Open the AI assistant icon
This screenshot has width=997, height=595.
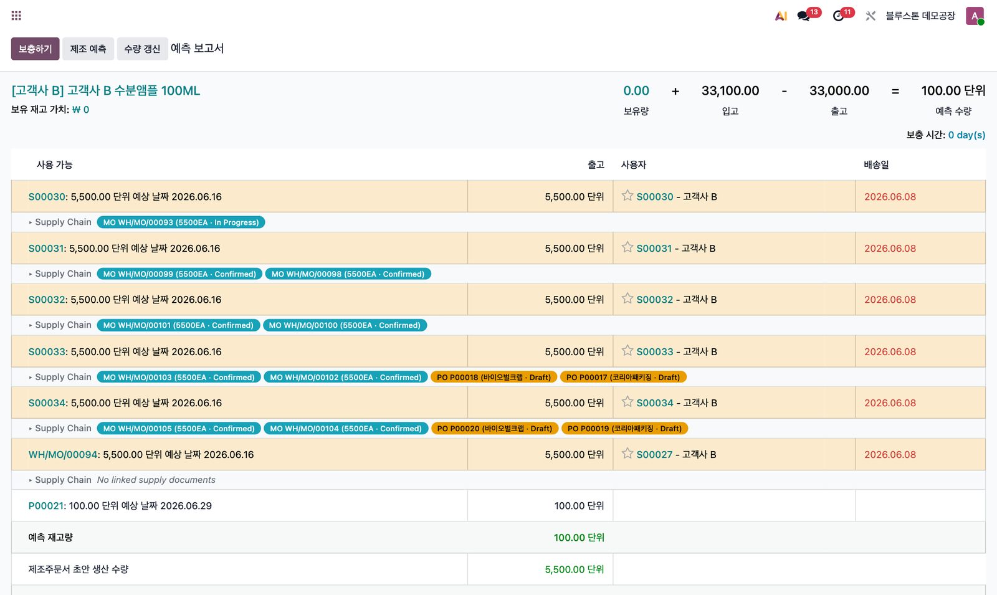click(781, 16)
